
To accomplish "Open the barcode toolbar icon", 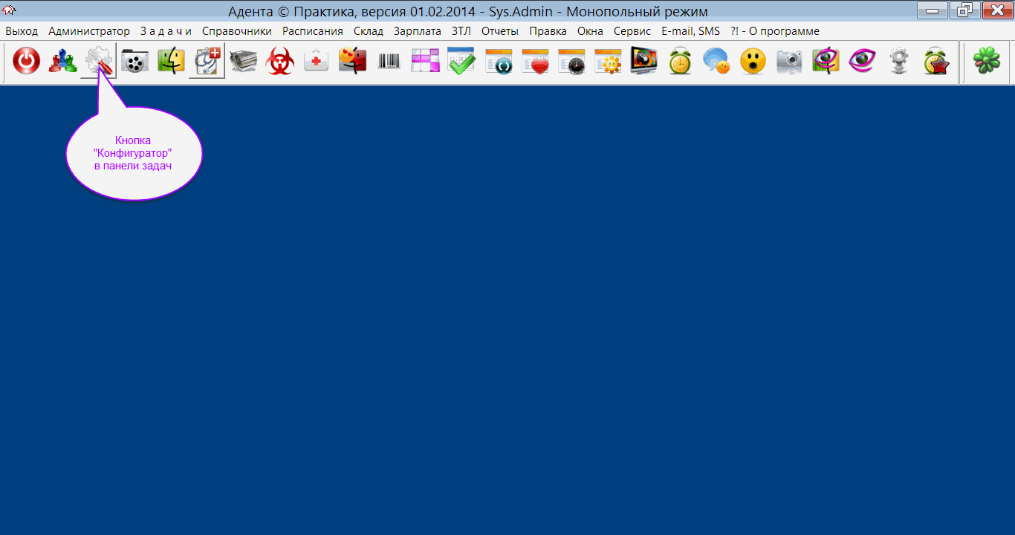I will click(389, 62).
